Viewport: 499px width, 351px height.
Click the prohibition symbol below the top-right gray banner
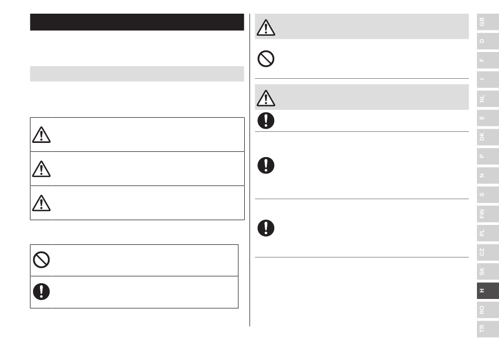click(266, 59)
